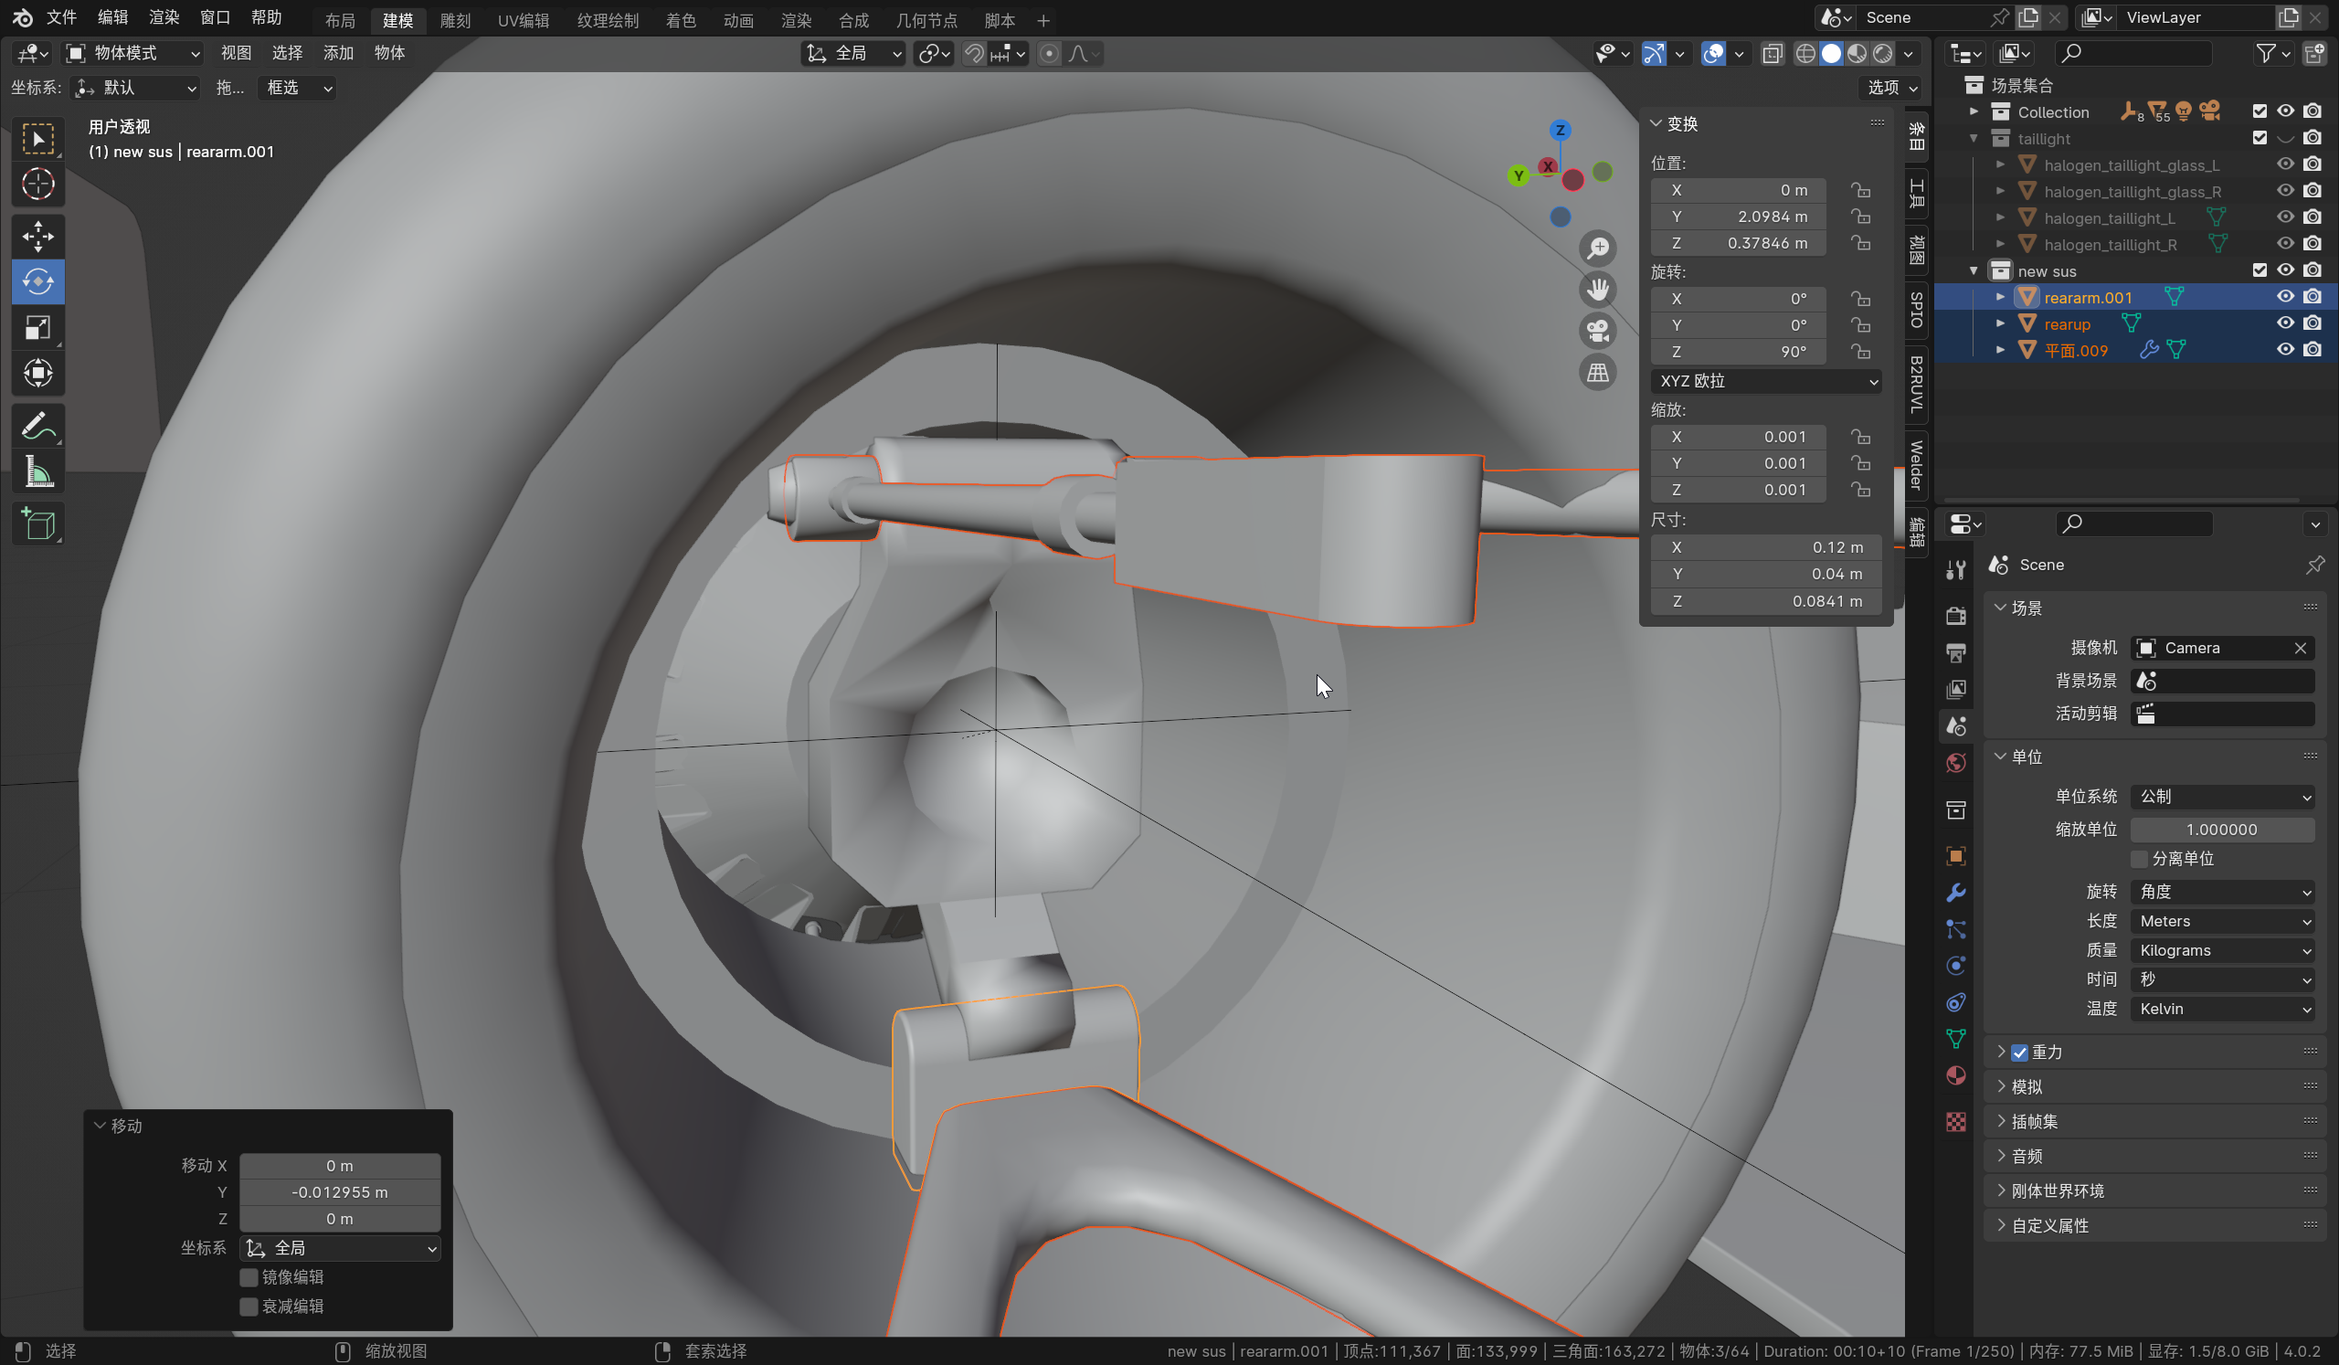Switch to Material Preview shading mode
This screenshot has width=2339, height=1365.
1857,54
